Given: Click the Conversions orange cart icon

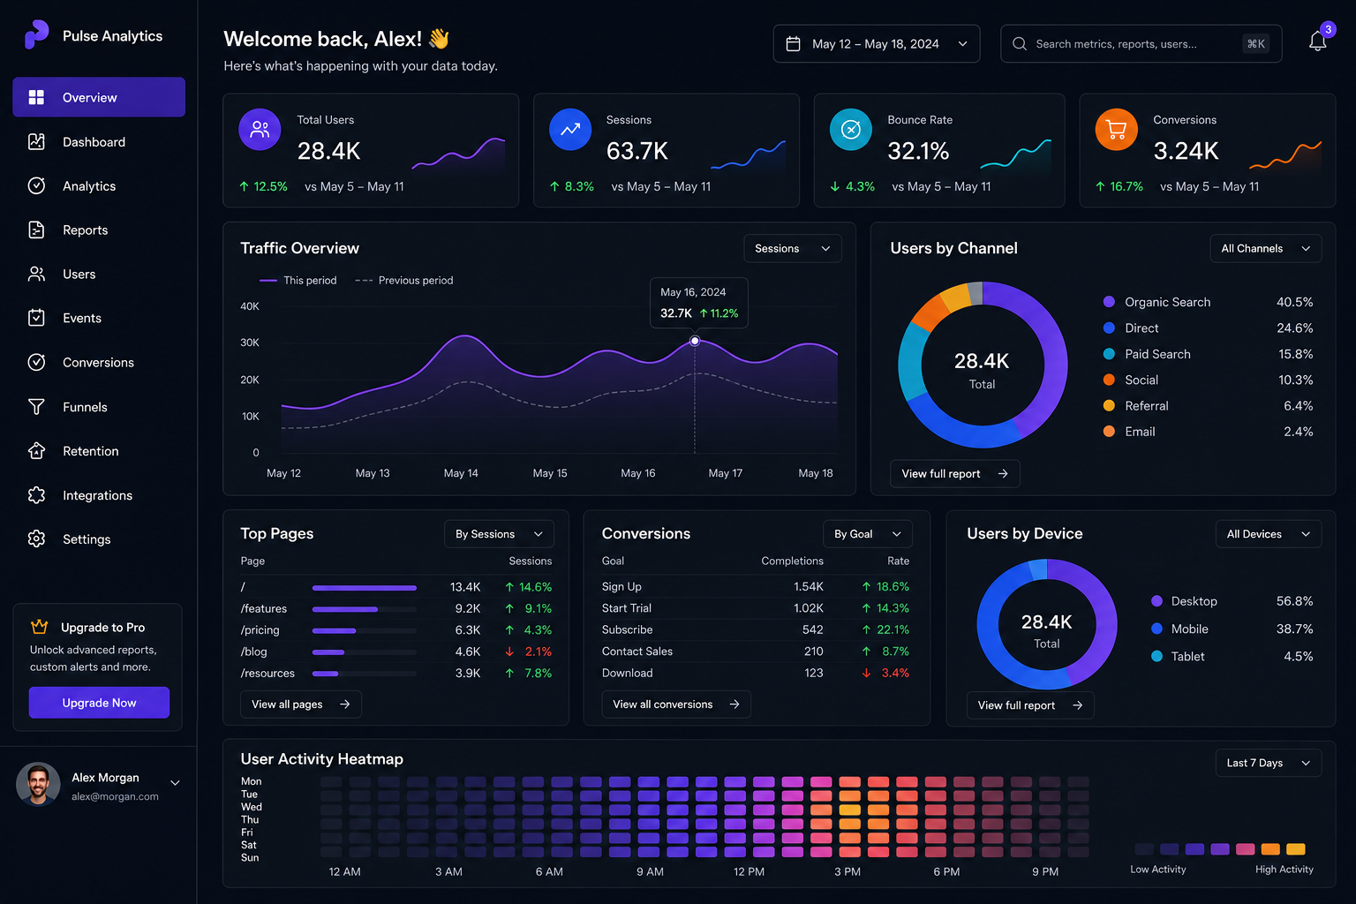Looking at the screenshot, I should 1117,130.
